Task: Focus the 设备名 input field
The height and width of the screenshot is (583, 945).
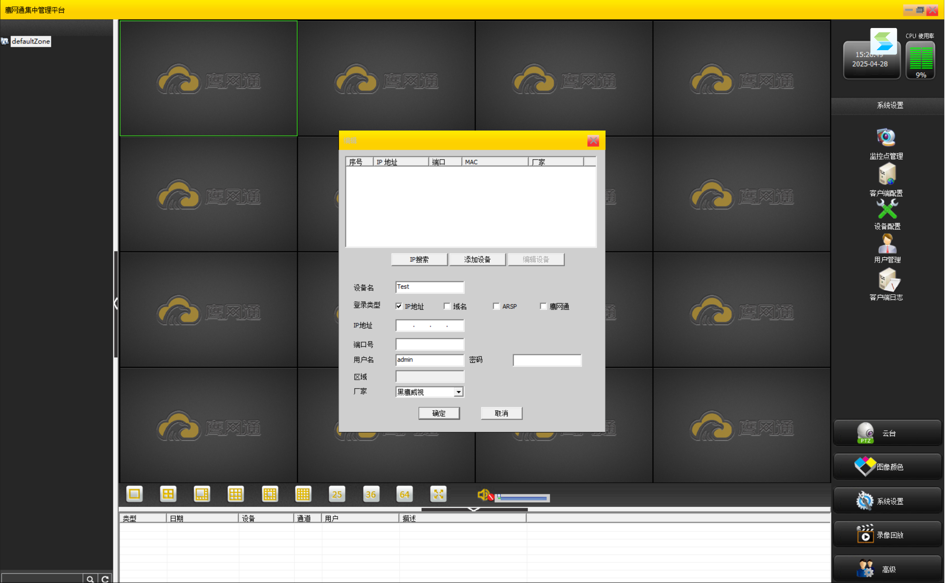Action: (430, 287)
